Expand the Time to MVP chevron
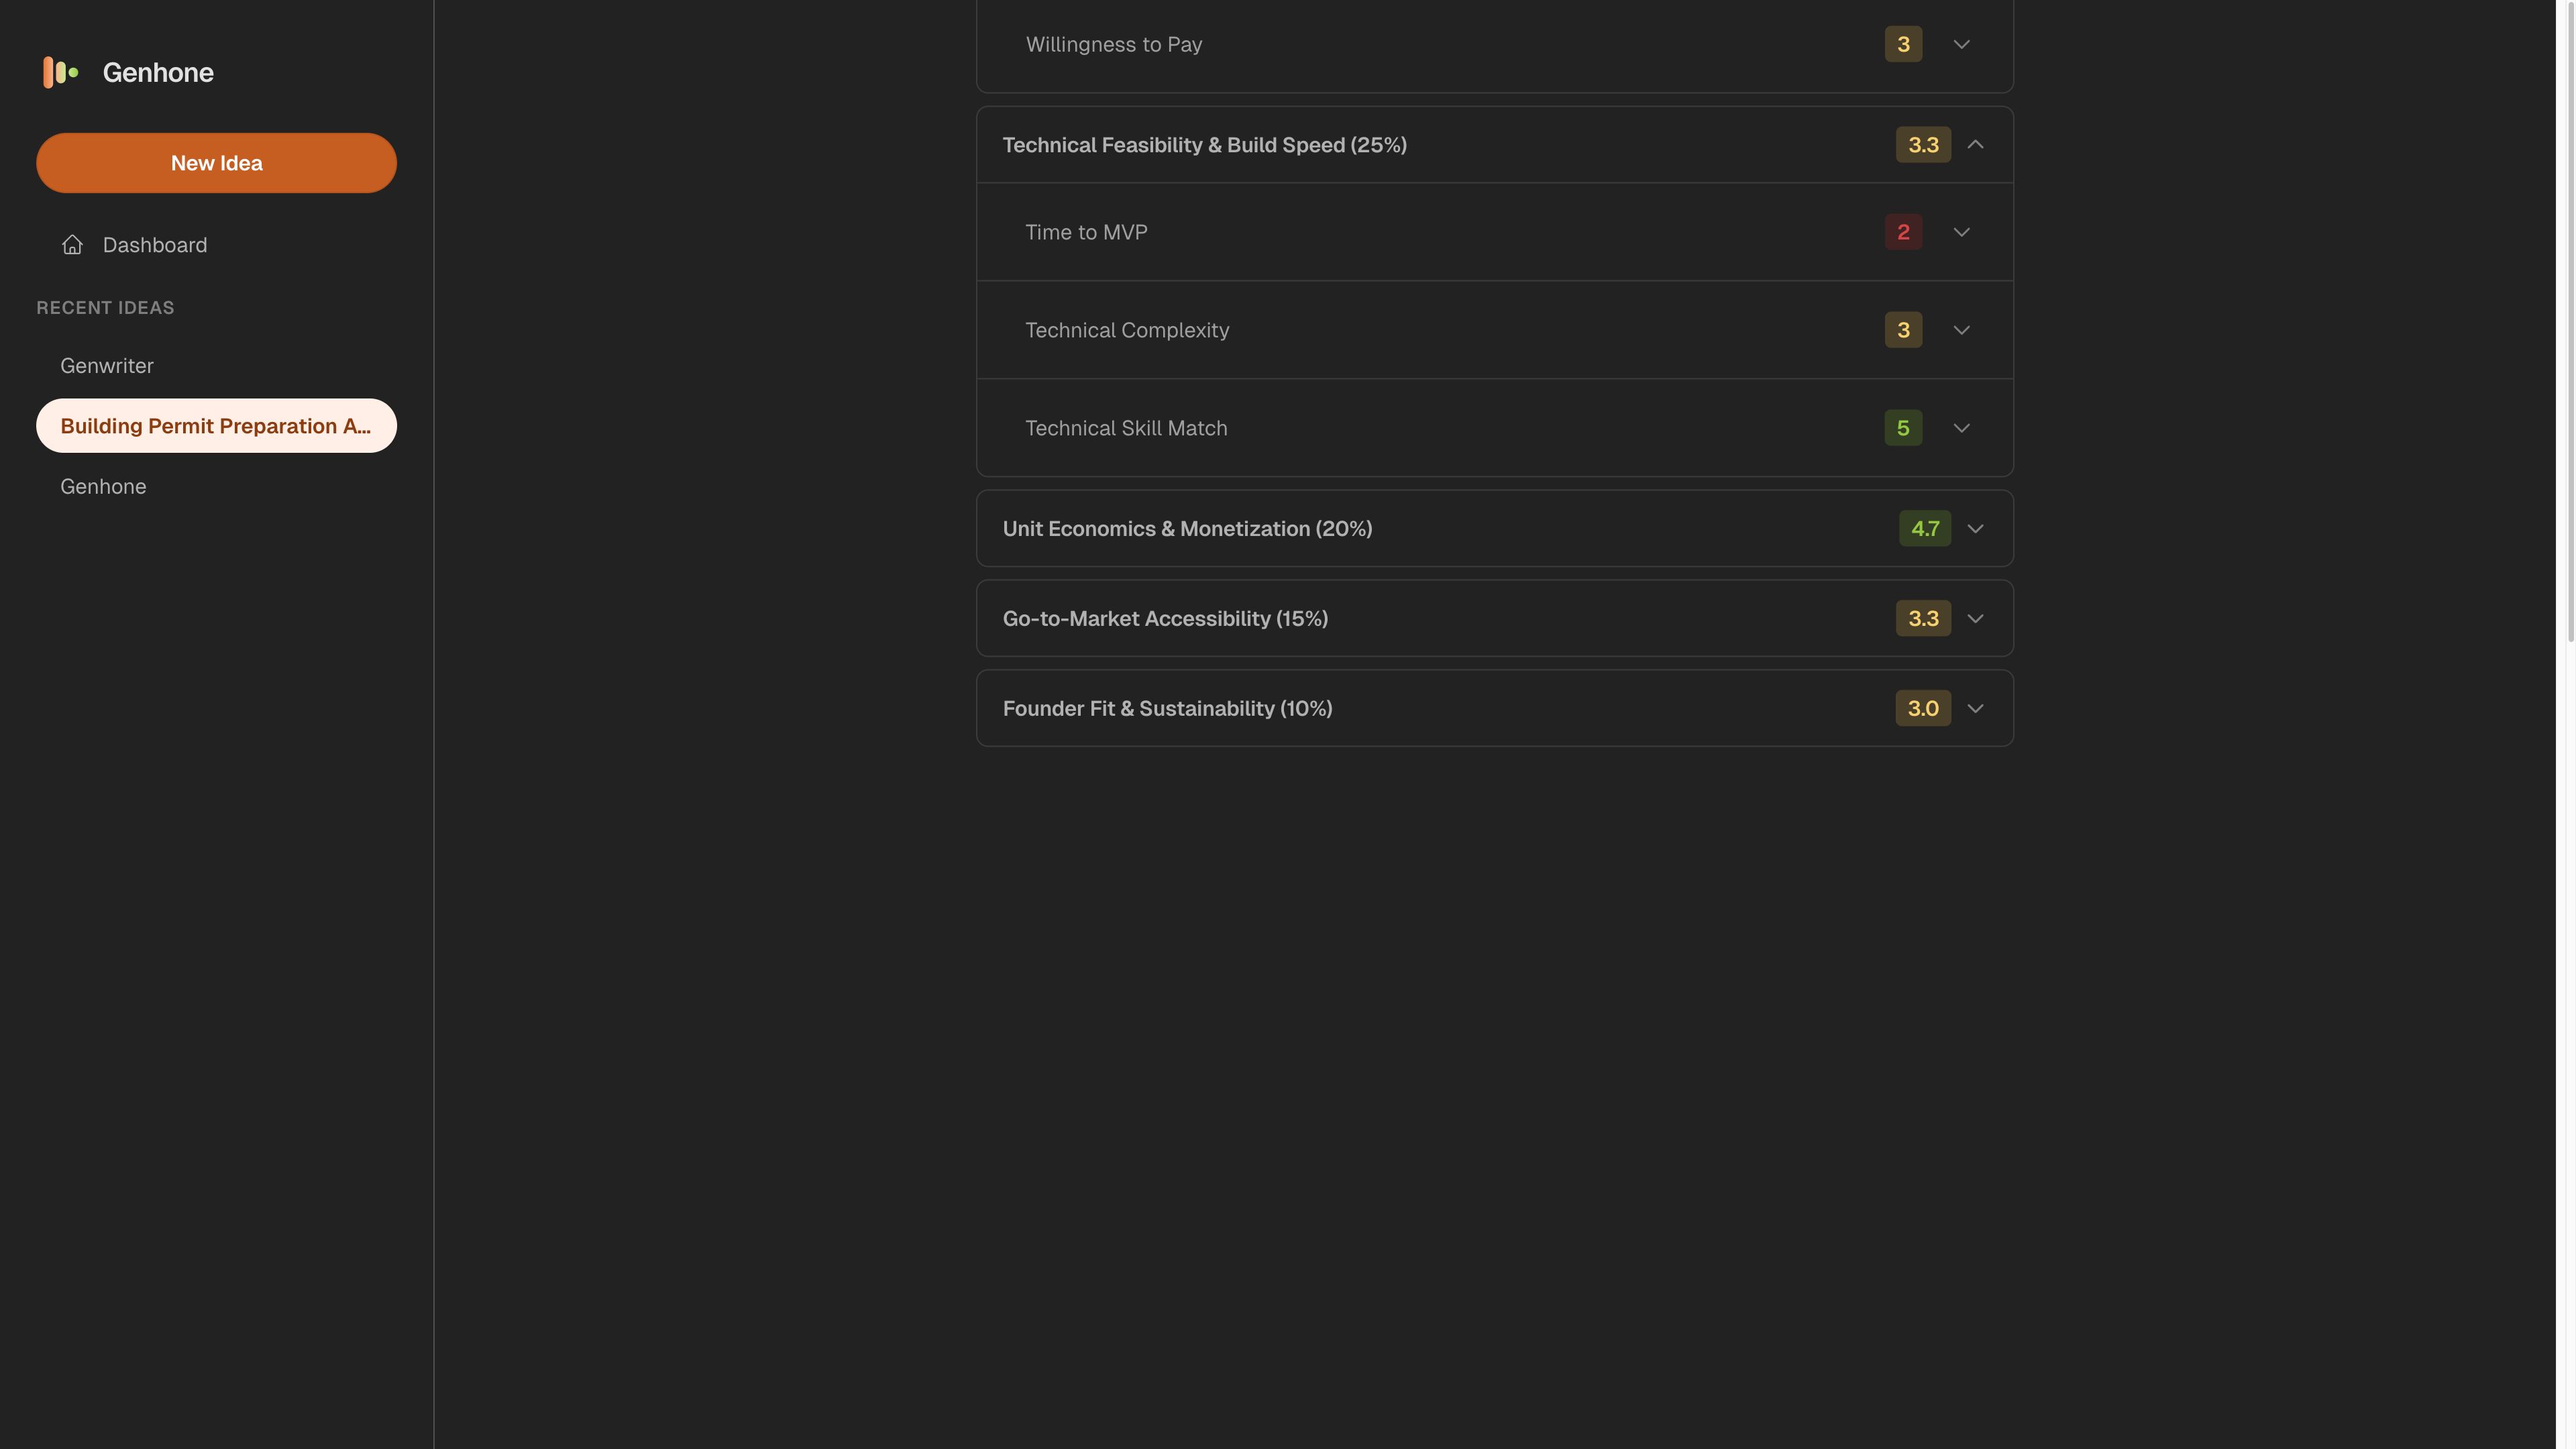The width and height of the screenshot is (2576, 1449). click(1961, 232)
